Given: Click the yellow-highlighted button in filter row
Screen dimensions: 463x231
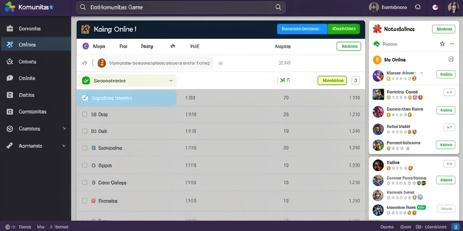Looking at the screenshot, I should point(332,80).
